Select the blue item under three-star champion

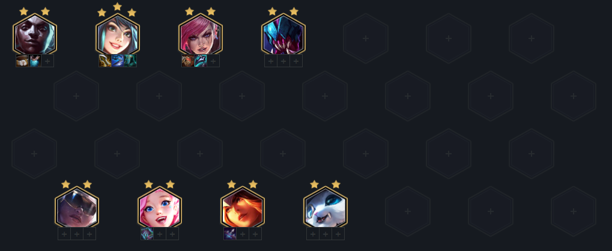coord(118,61)
